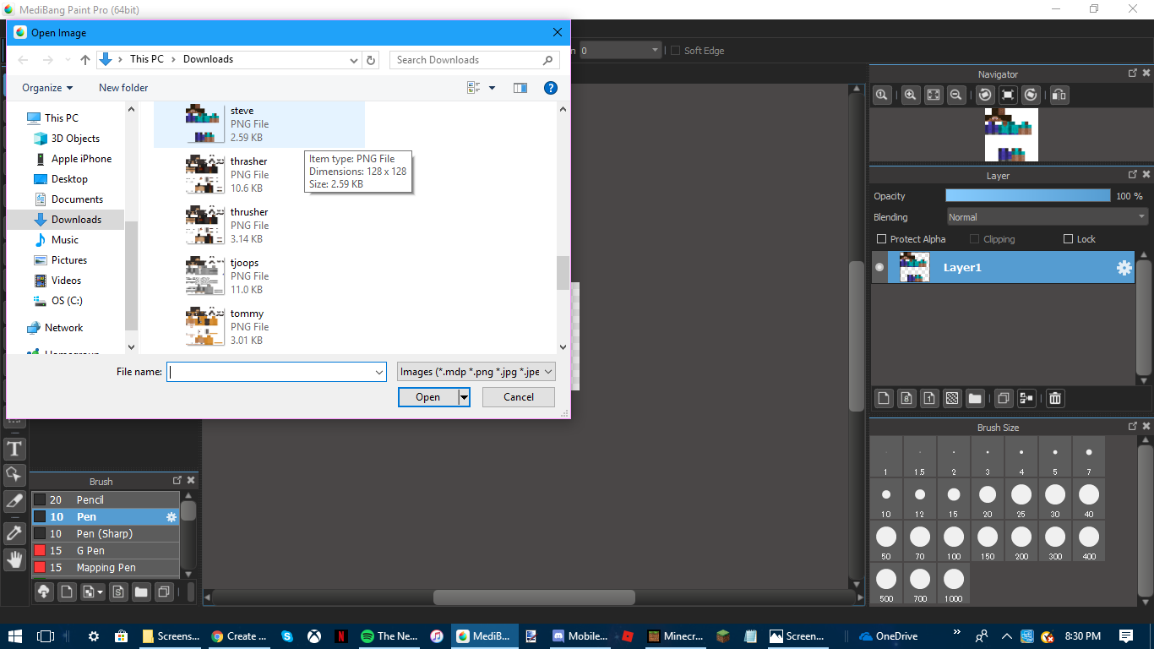The width and height of the screenshot is (1154, 649).
Task: Expand address bar path dropdown
Action: 354,60
